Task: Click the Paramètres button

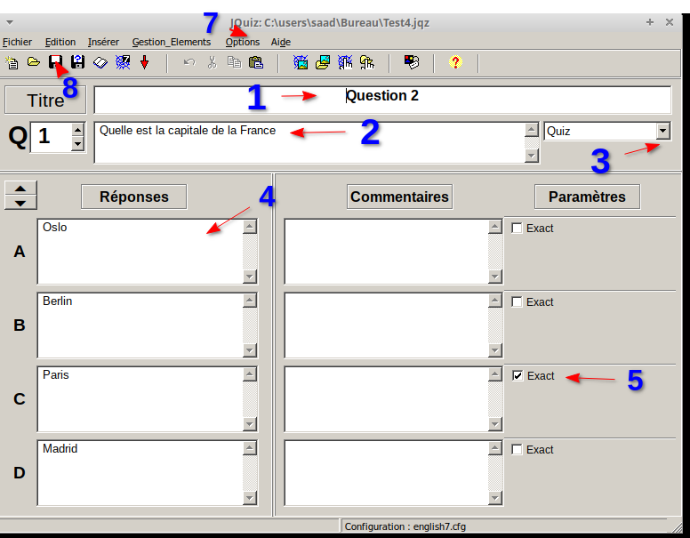Action: [x=587, y=197]
